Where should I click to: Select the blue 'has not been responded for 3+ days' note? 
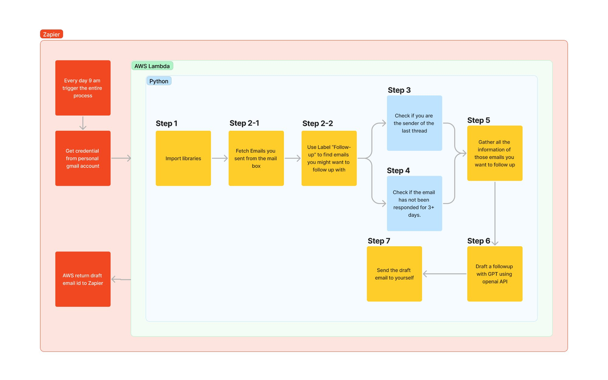414,203
